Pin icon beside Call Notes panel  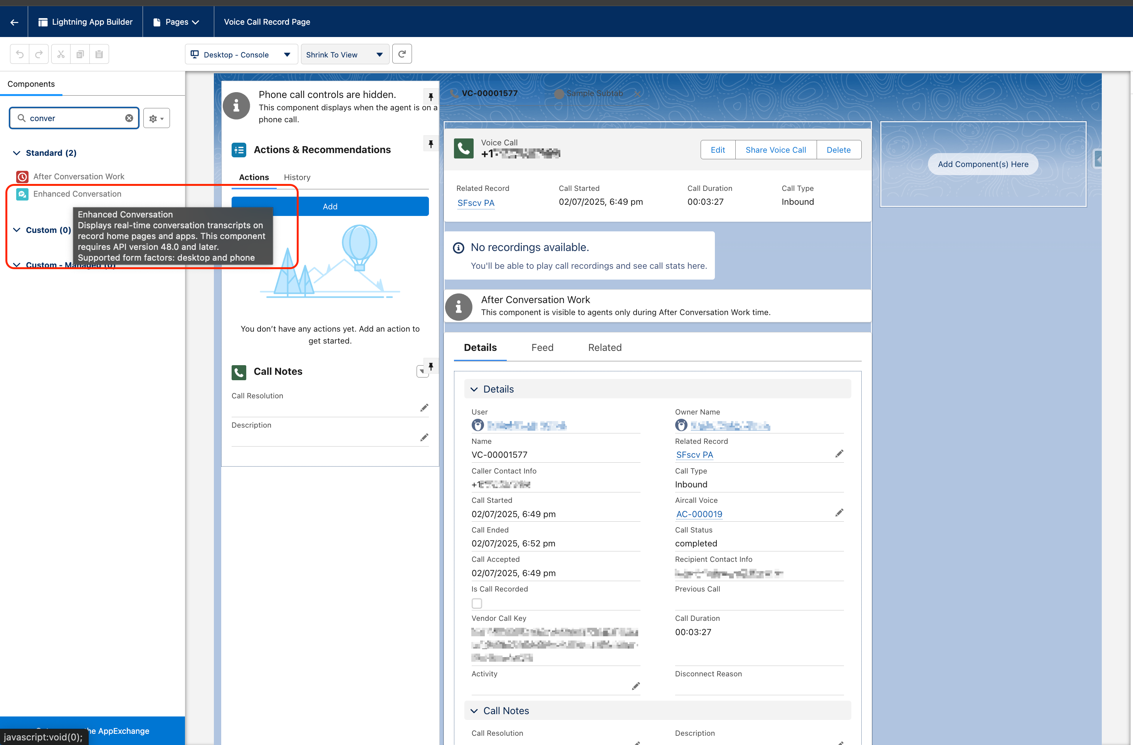pyautogui.click(x=430, y=366)
